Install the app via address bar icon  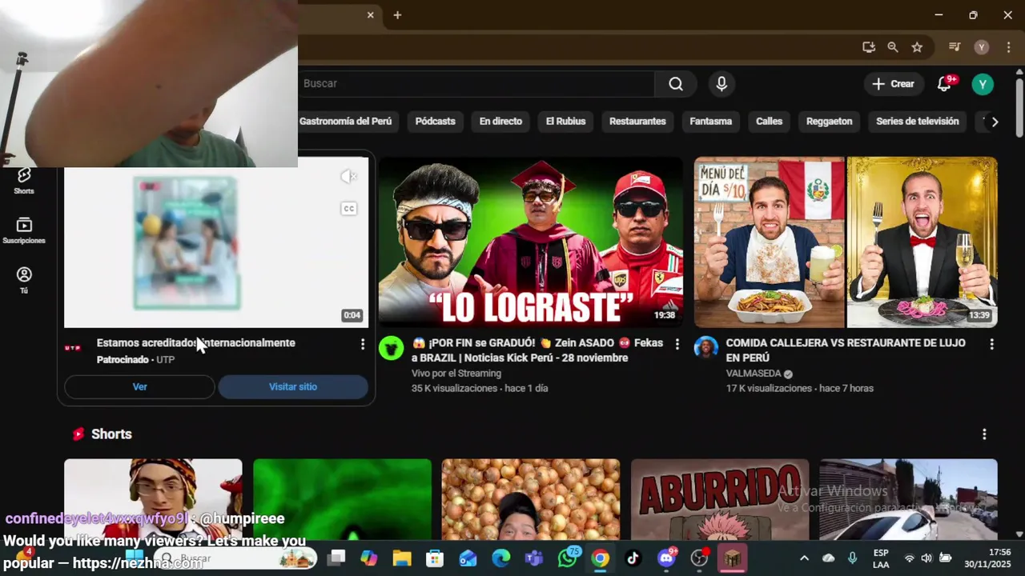pyautogui.click(x=869, y=47)
